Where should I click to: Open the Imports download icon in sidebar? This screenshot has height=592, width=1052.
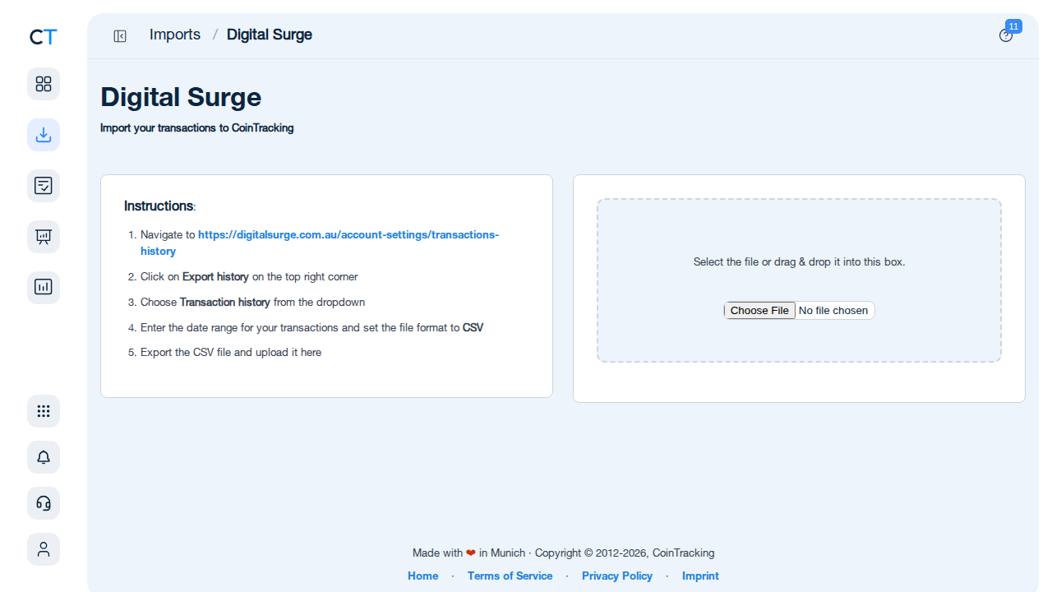click(x=44, y=135)
